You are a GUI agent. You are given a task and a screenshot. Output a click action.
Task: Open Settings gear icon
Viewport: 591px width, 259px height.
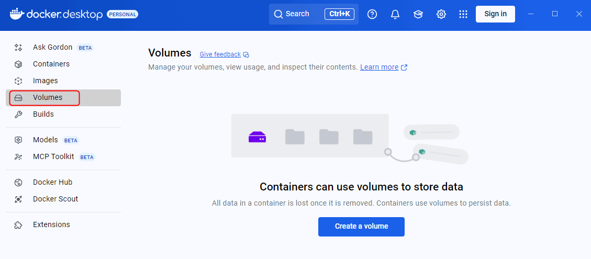point(441,14)
